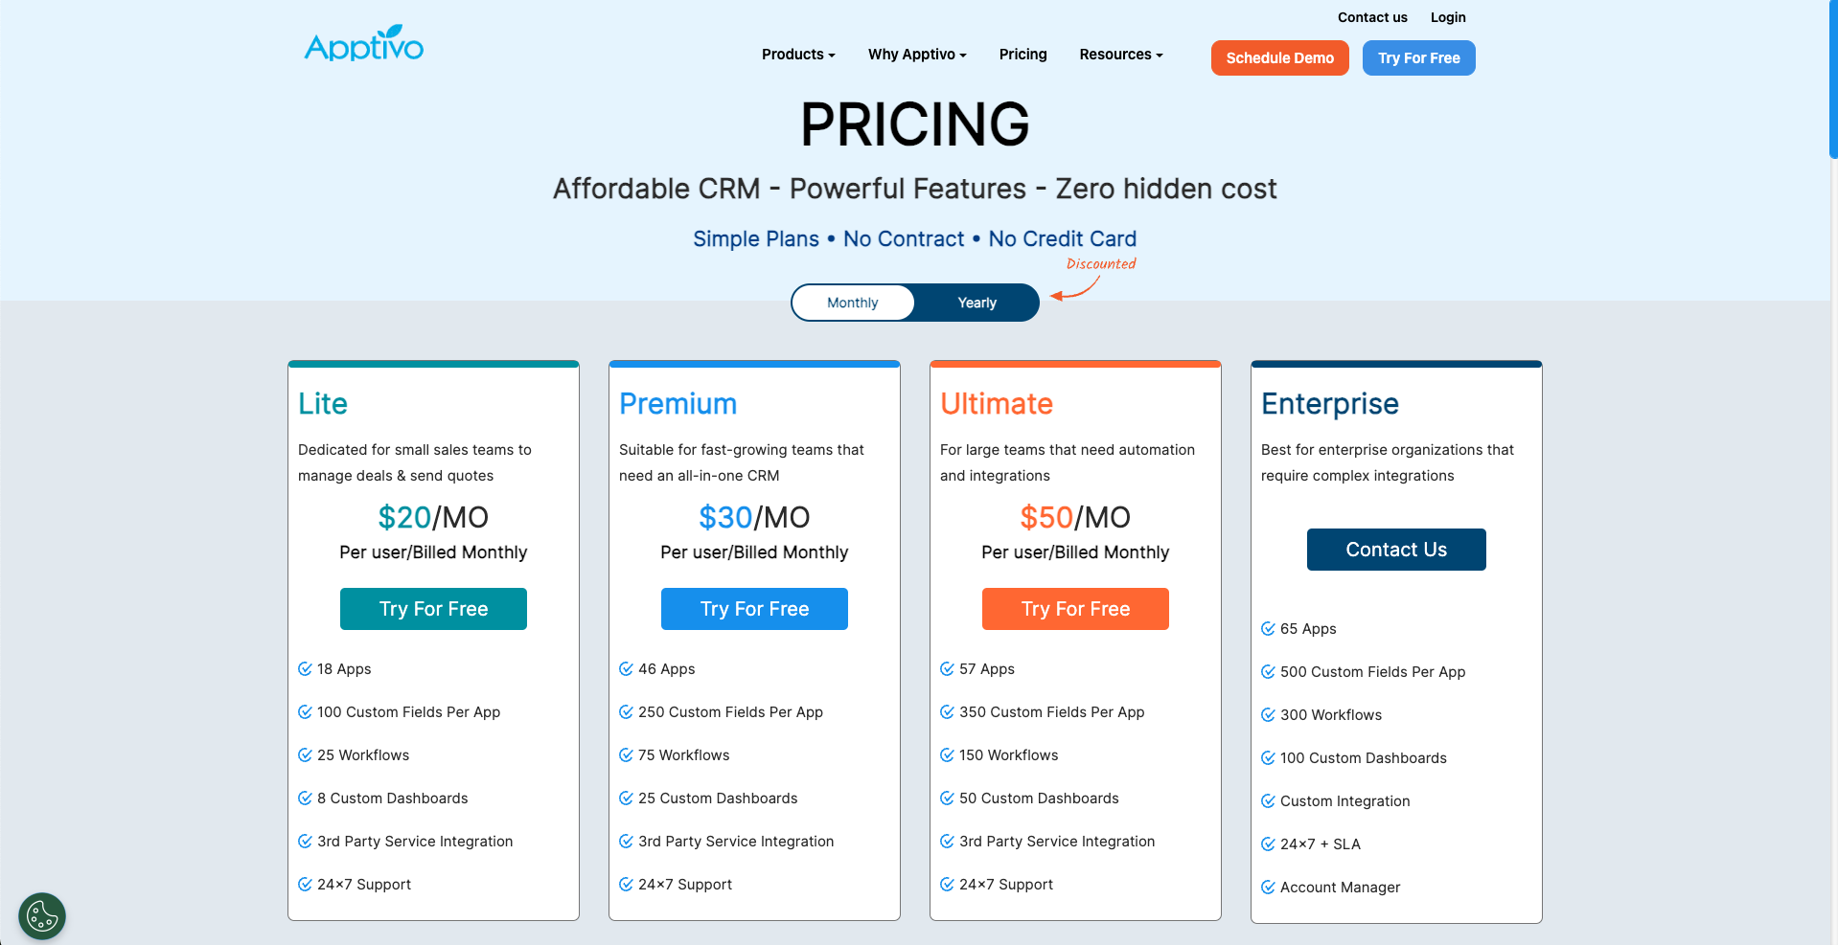Click the checkmark icon next to 46 Apps
The height and width of the screenshot is (945, 1838).
626,669
